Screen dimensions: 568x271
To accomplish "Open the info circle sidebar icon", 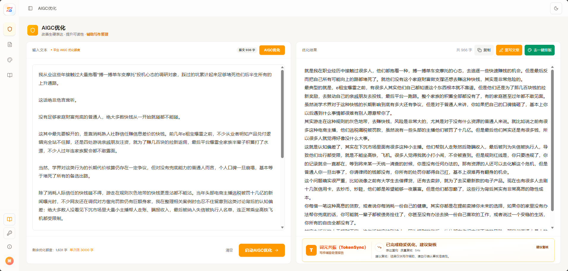I will coord(10,247).
